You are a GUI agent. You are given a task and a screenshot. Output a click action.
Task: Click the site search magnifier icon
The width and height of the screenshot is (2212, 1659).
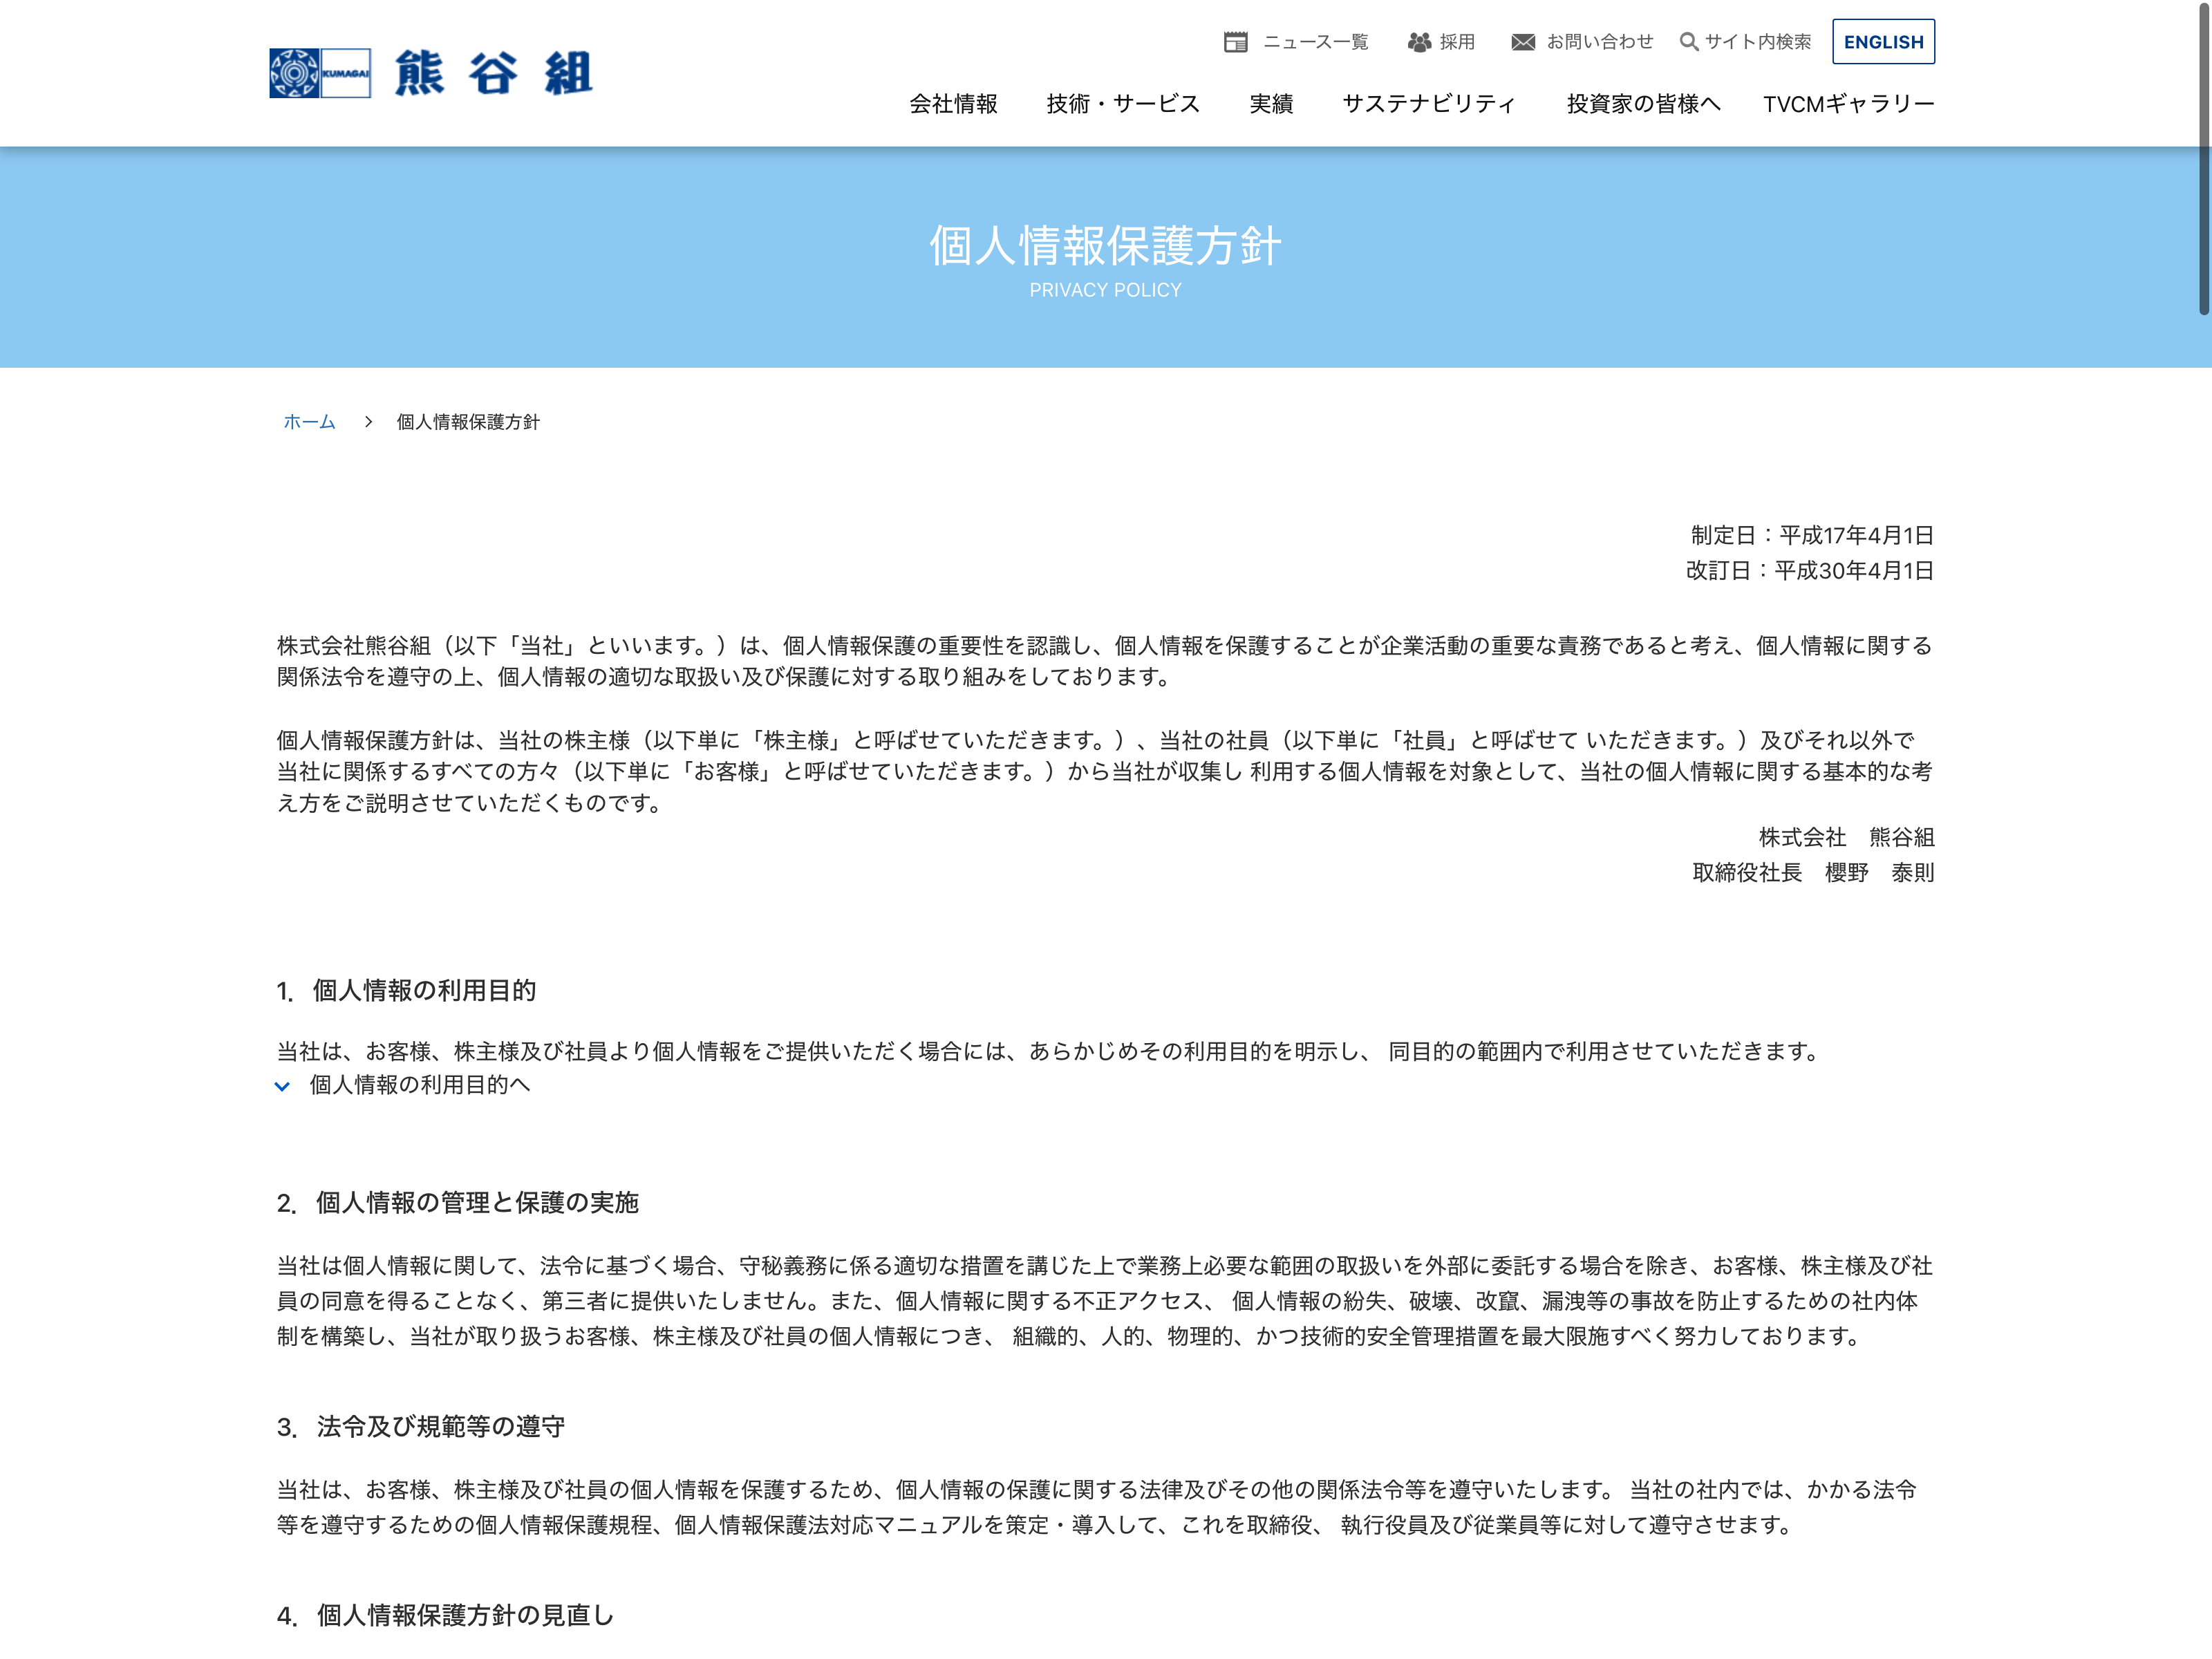pyautogui.click(x=1688, y=42)
